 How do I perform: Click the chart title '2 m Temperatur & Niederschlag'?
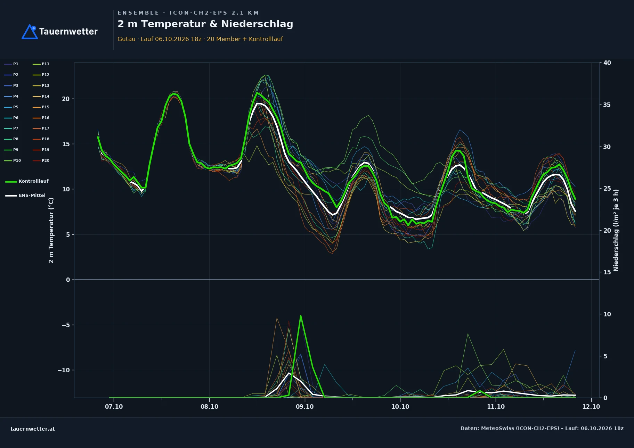[205, 24]
